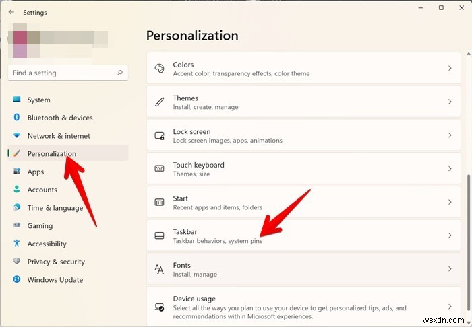The width and height of the screenshot is (472, 327).
Task: Click the Fonts icon
Action: pyautogui.click(x=159, y=270)
